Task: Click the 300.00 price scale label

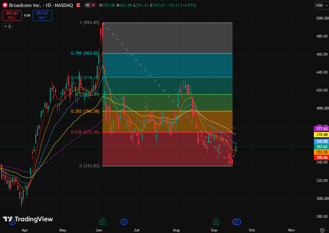Action: (322, 199)
